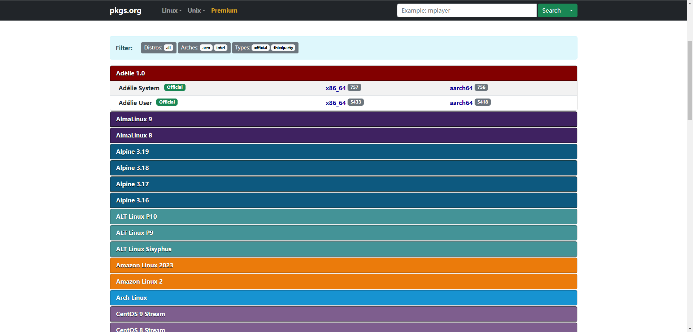Image resolution: width=693 pixels, height=332 pixels.
Task: Click the scrollbar up arrow
Action: (690, 3)
